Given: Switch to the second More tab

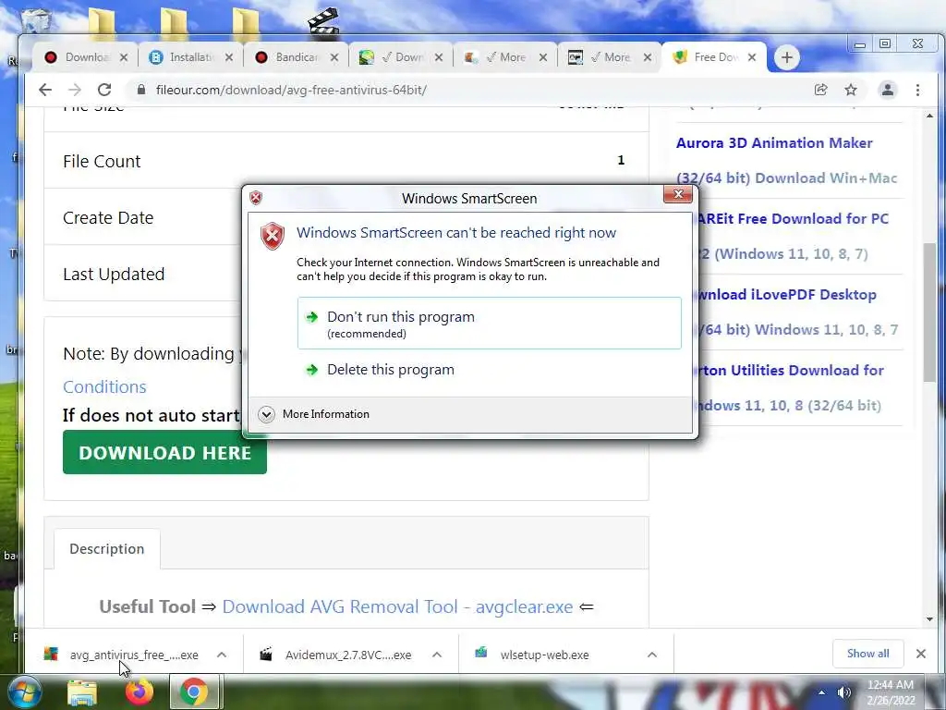Looking at the screenshot, I should 610,57.
